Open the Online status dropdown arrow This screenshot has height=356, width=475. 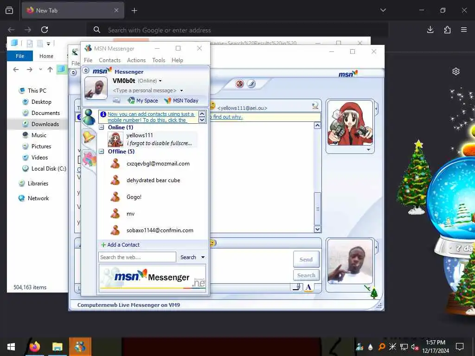160,81
